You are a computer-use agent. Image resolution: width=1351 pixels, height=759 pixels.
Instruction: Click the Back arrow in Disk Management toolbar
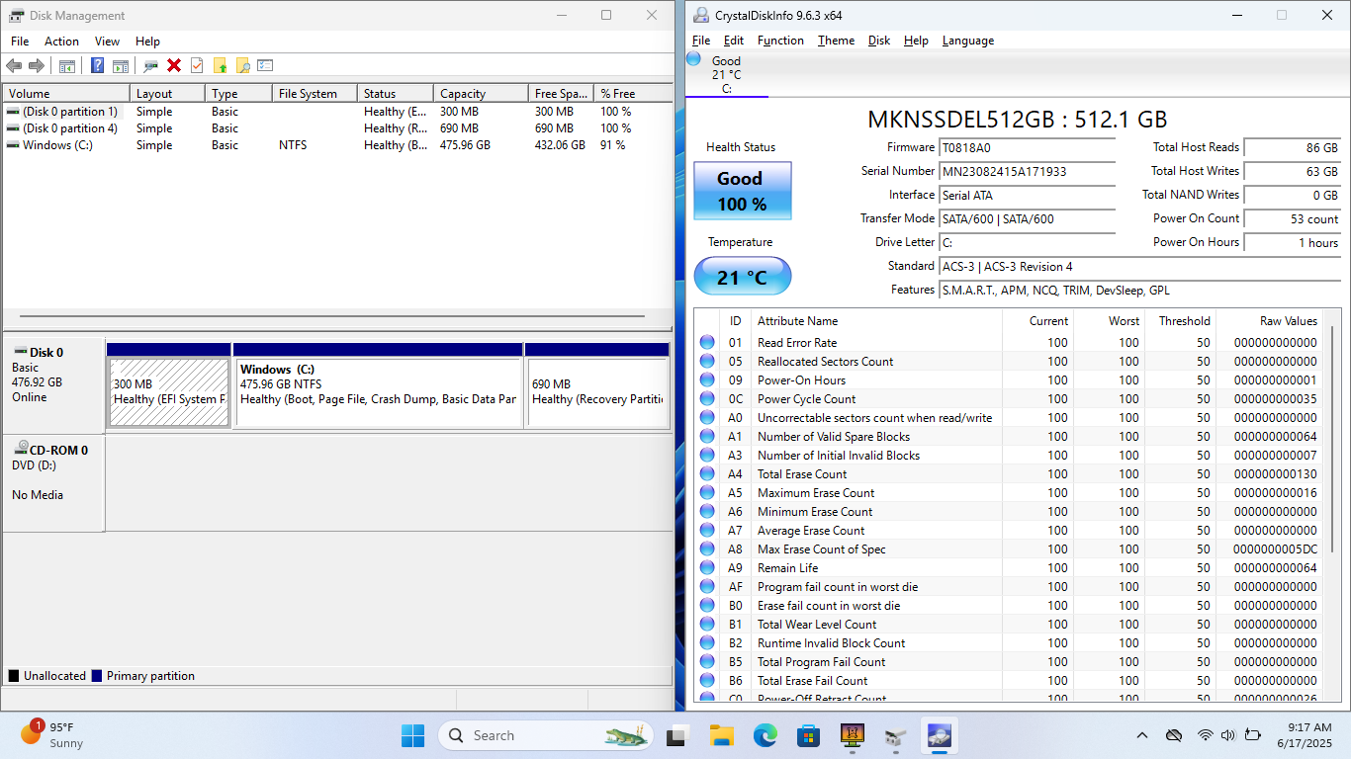coord(14,65)
